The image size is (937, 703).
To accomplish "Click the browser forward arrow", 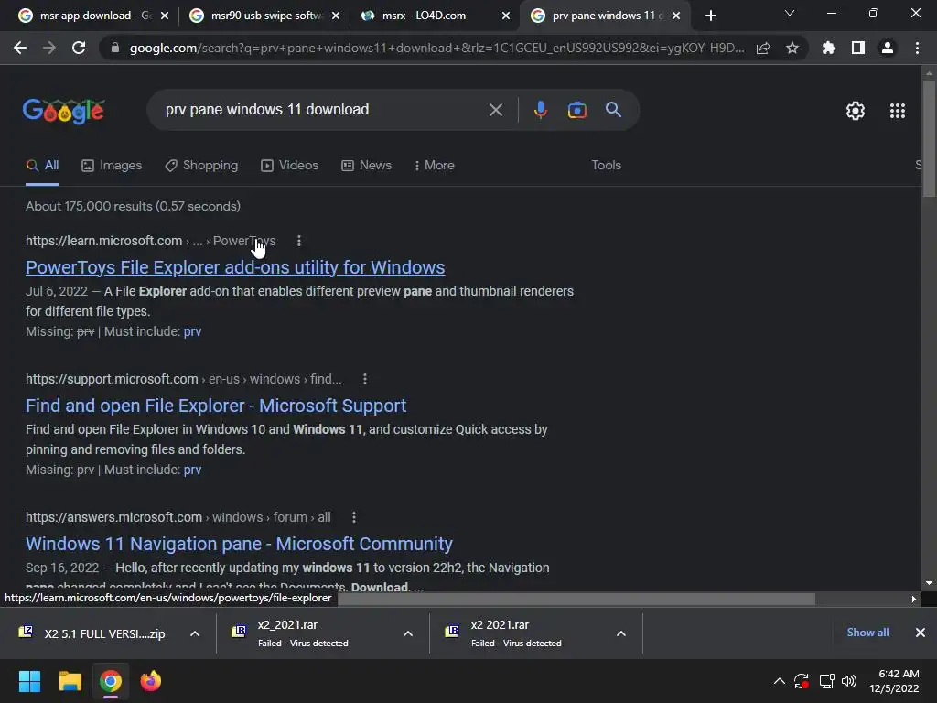I will pyautogui.click(x=49, y=48).
